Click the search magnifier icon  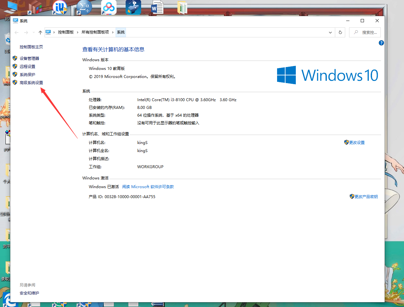click(356, 32)
